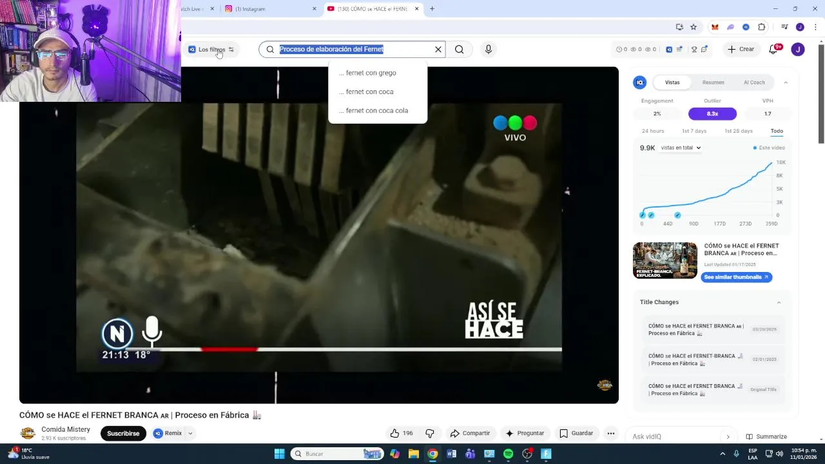The height and width of the screenshot is (464, 825).
Task: Open OBS Studio from the taskbar
Action: coord(527,454)
